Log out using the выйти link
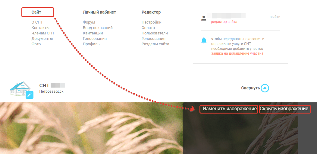 pos(275,17)
